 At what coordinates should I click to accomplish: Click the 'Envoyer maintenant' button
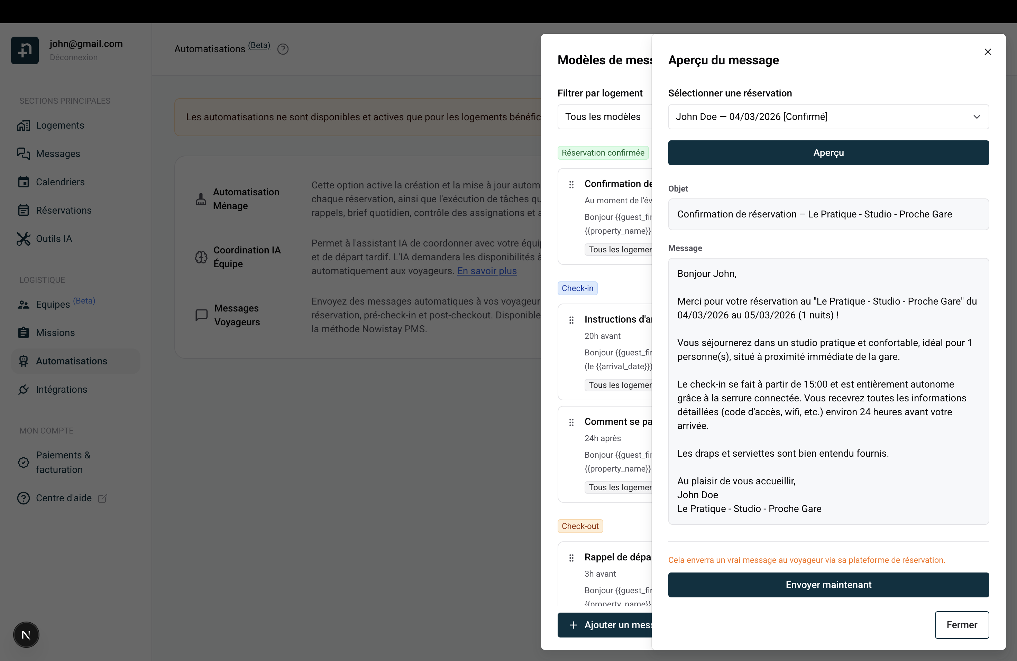point(828,585)
